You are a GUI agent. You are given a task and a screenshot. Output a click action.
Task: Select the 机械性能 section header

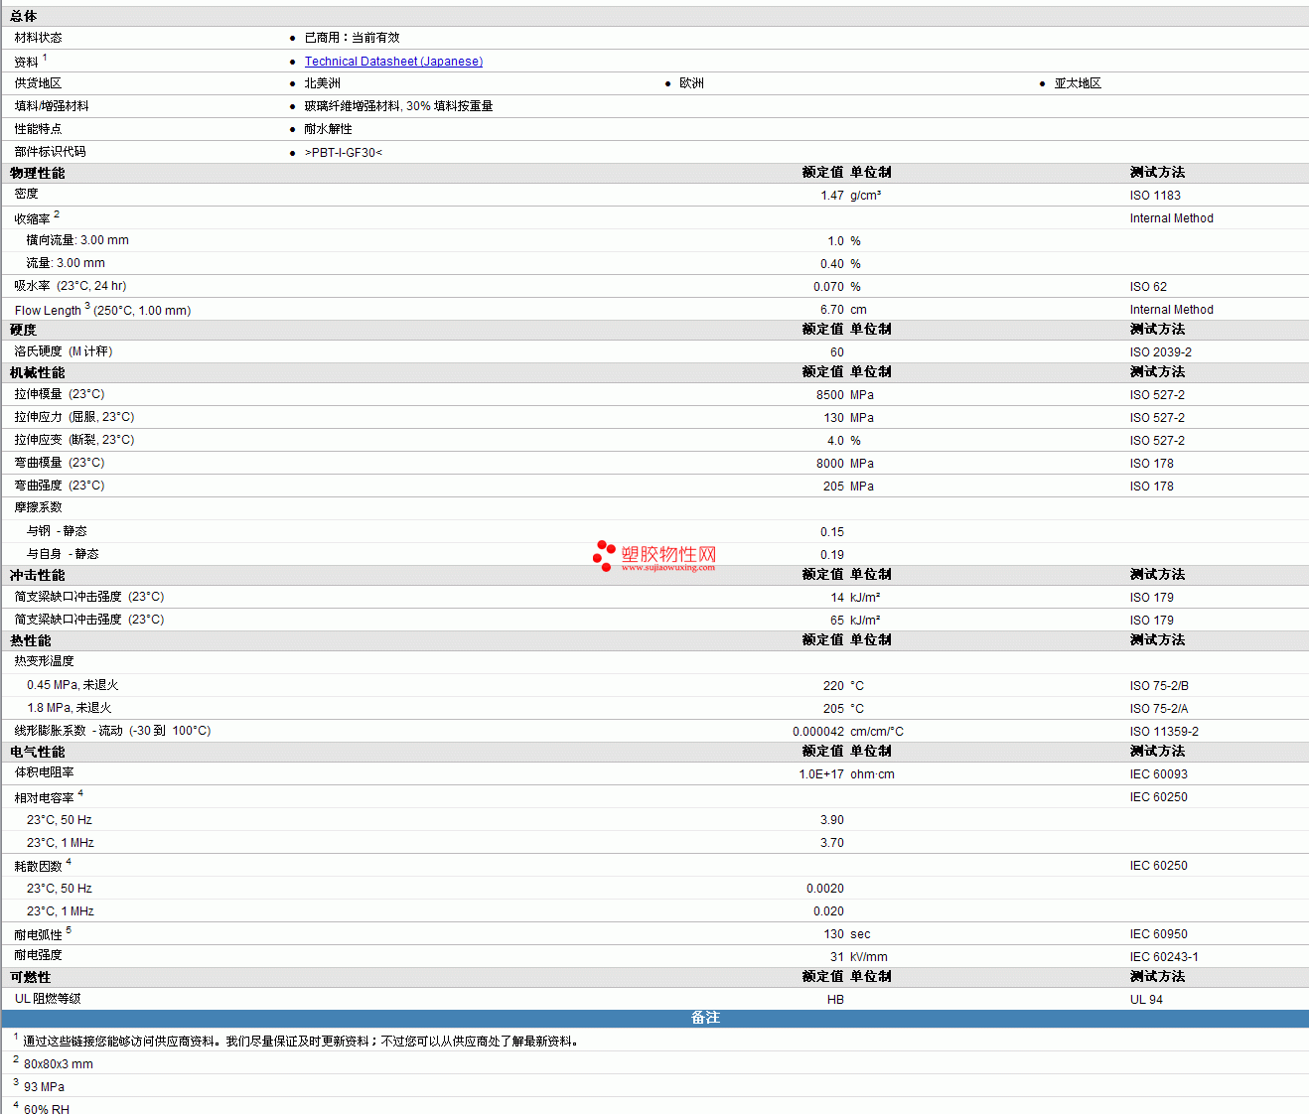tap(38, 372)
